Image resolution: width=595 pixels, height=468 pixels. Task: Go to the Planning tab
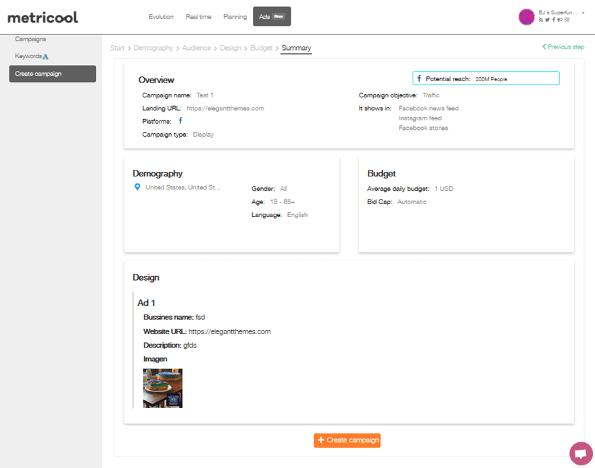tap(235, 17)
